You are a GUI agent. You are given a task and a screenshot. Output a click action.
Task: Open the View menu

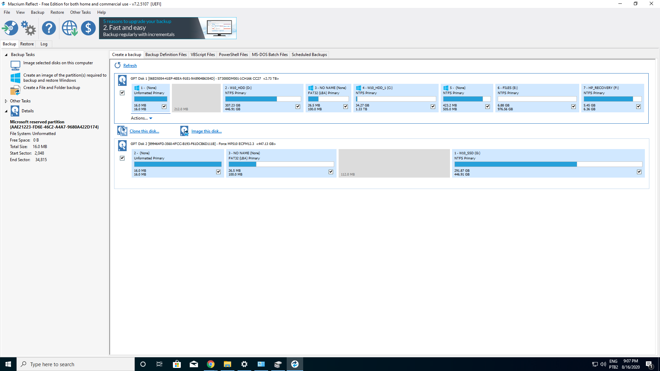[x=21, y=12]
